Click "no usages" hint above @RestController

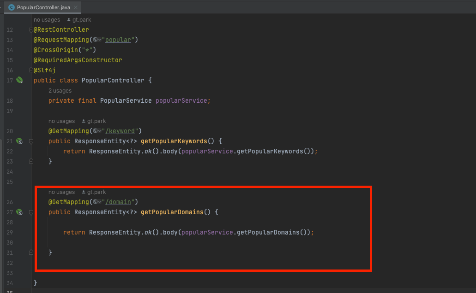[47, 20]
